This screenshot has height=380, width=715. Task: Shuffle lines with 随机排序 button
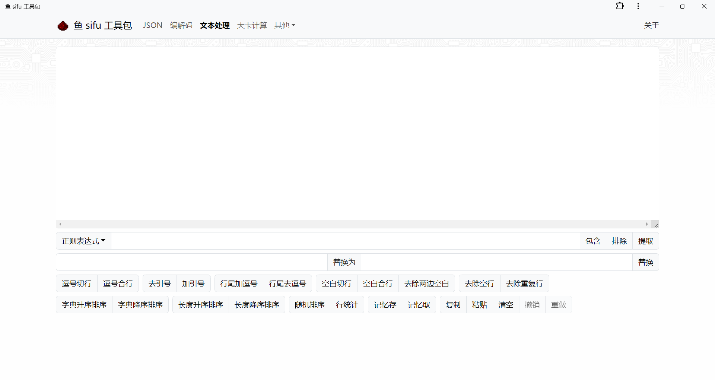pyautogui.click(x=310, y=305)
